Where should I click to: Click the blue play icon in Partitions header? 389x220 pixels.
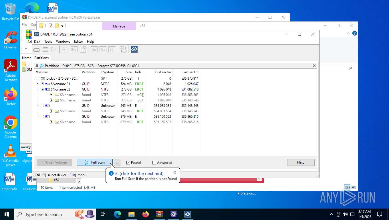click(x=41, y=66)
